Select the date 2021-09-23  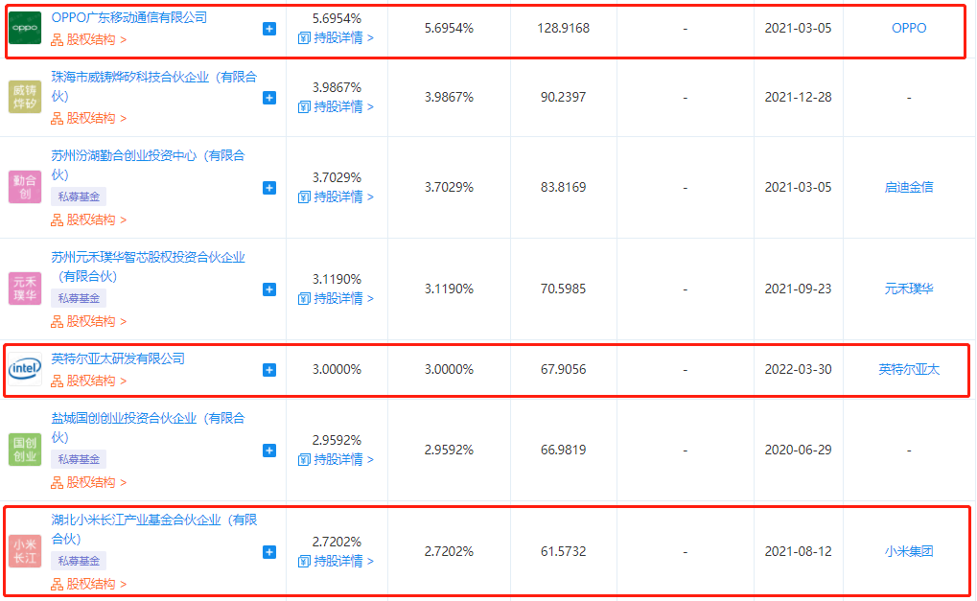[798, 289]
